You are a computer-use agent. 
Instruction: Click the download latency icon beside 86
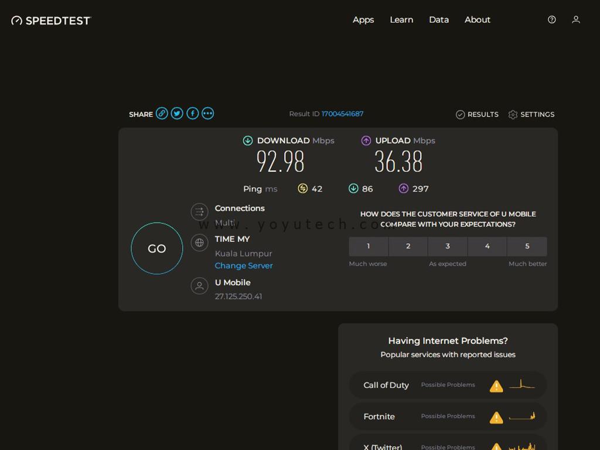353,188
